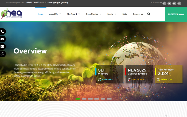Click the Overview slide heading
The image size is (187, 117).
(30, 51)
